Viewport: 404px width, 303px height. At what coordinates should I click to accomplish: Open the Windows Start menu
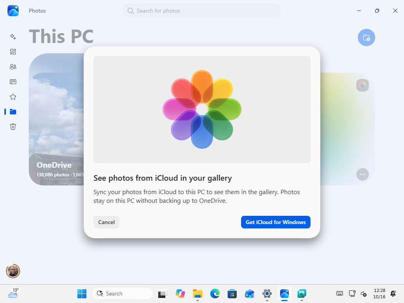[x=82, y=294]
